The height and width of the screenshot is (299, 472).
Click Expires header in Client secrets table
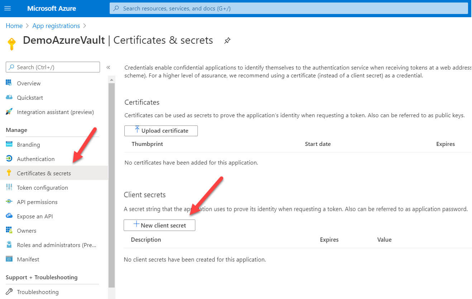(x=329, y=239)
